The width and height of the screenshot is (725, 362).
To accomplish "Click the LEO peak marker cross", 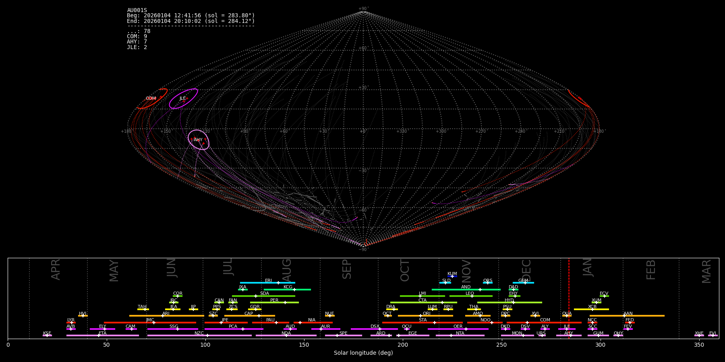I will 472,296.
